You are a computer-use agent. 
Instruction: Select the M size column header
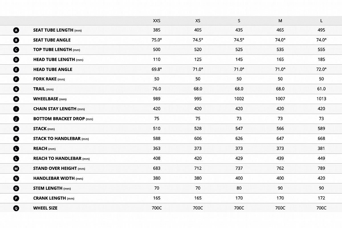click(280, 21)
